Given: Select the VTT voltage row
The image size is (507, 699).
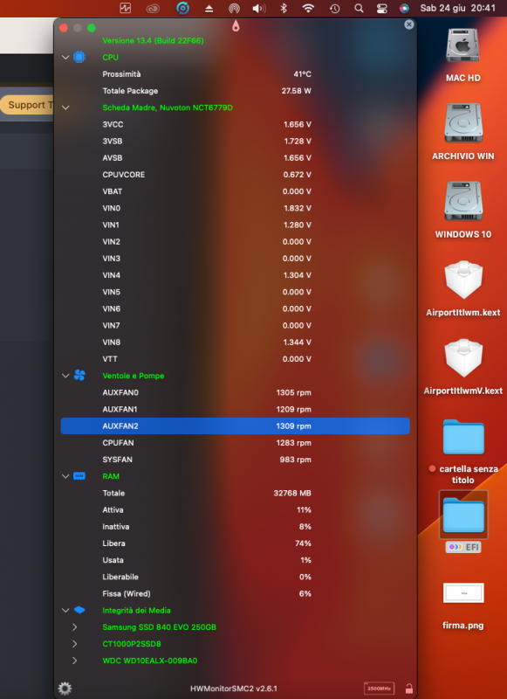Looking at the screenshot, I should 235,359.
